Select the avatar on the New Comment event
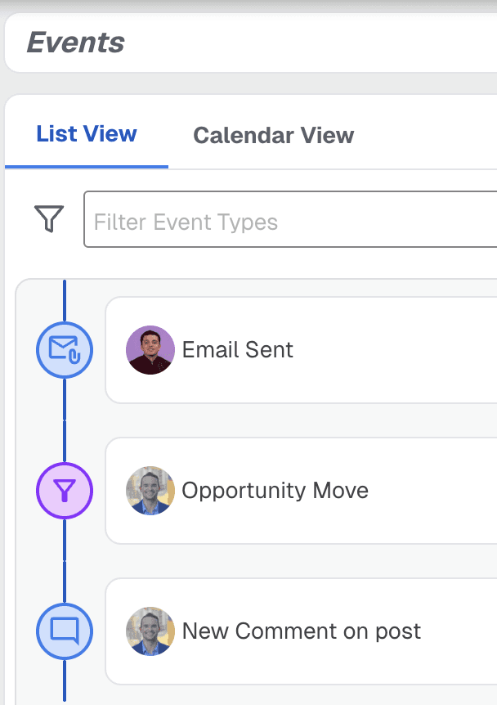 pyautogui.click(x=150, y=631)
